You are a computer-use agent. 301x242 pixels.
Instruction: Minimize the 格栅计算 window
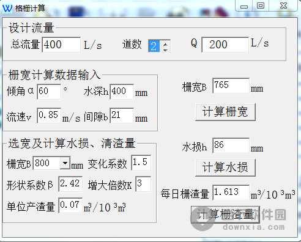tap(244, 5)
